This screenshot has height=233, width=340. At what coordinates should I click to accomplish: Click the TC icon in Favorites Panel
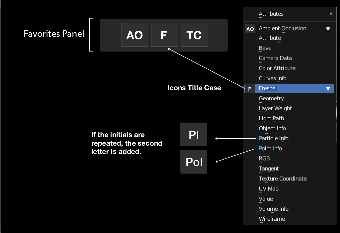[195, 35]
